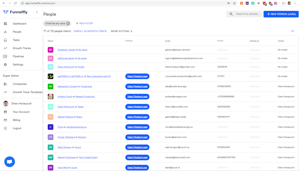Open the browser three-dot menu

click(x=295, y=3)
